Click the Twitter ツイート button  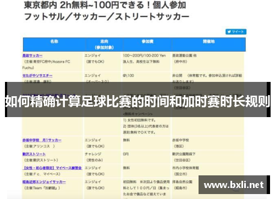(x=236, y=32)
